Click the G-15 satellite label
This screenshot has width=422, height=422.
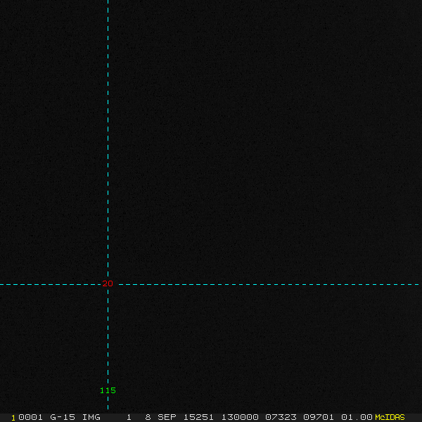63,417
